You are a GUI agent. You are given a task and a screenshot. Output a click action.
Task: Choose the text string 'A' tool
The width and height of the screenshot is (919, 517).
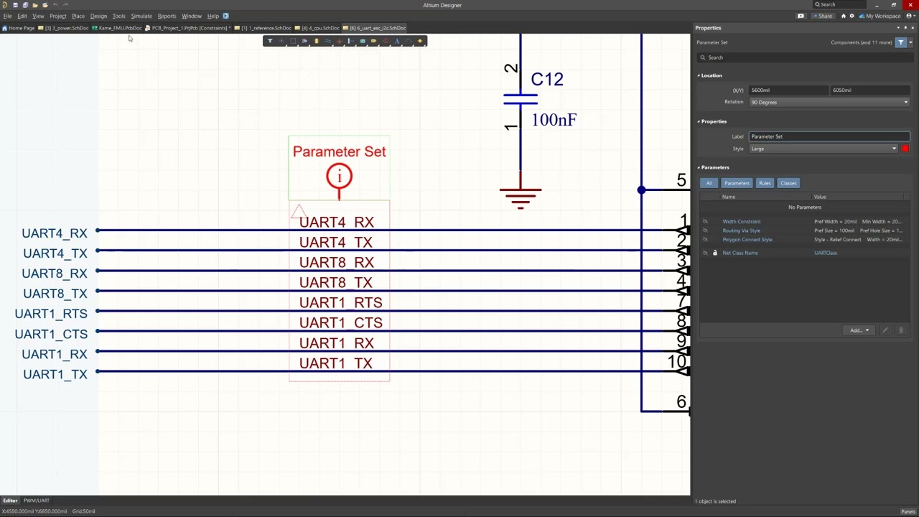click(397, 41)
